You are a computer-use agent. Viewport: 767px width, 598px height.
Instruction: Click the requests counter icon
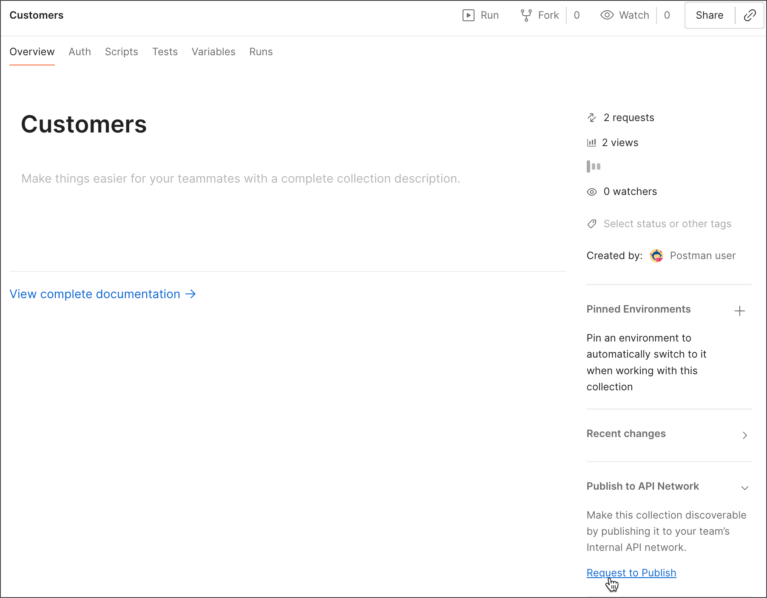coord(592,118)
